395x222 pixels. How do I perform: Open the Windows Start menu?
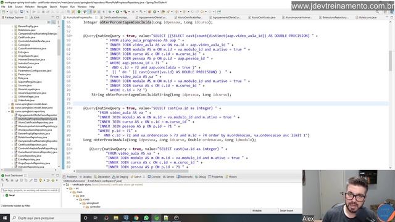(x=5, y=218)
